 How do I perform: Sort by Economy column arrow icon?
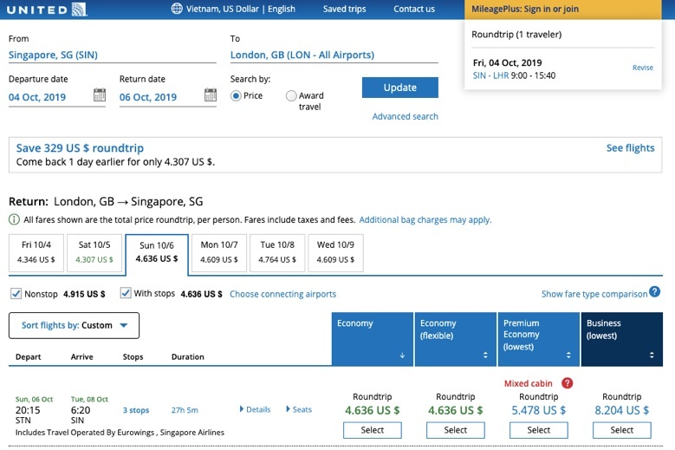tap(401, 355)
